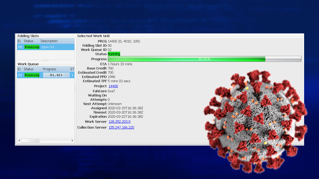Open the Project 14400 link
This screenshot has width=319, height=179.
[x=113, y=86]
